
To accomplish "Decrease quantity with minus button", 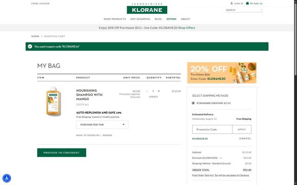I will (x=147, y=91).
